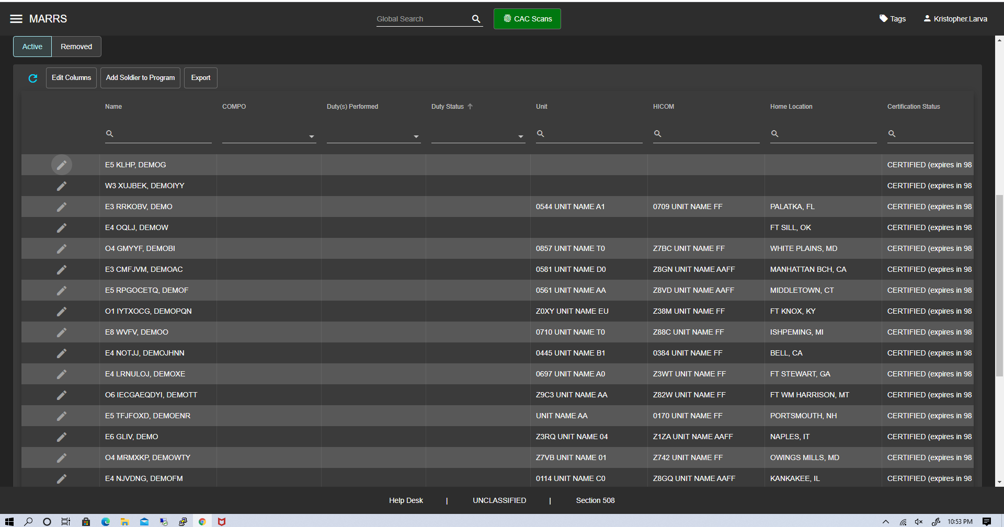Click the taskbar clock 10:53 PM

(x=960, y=521)
